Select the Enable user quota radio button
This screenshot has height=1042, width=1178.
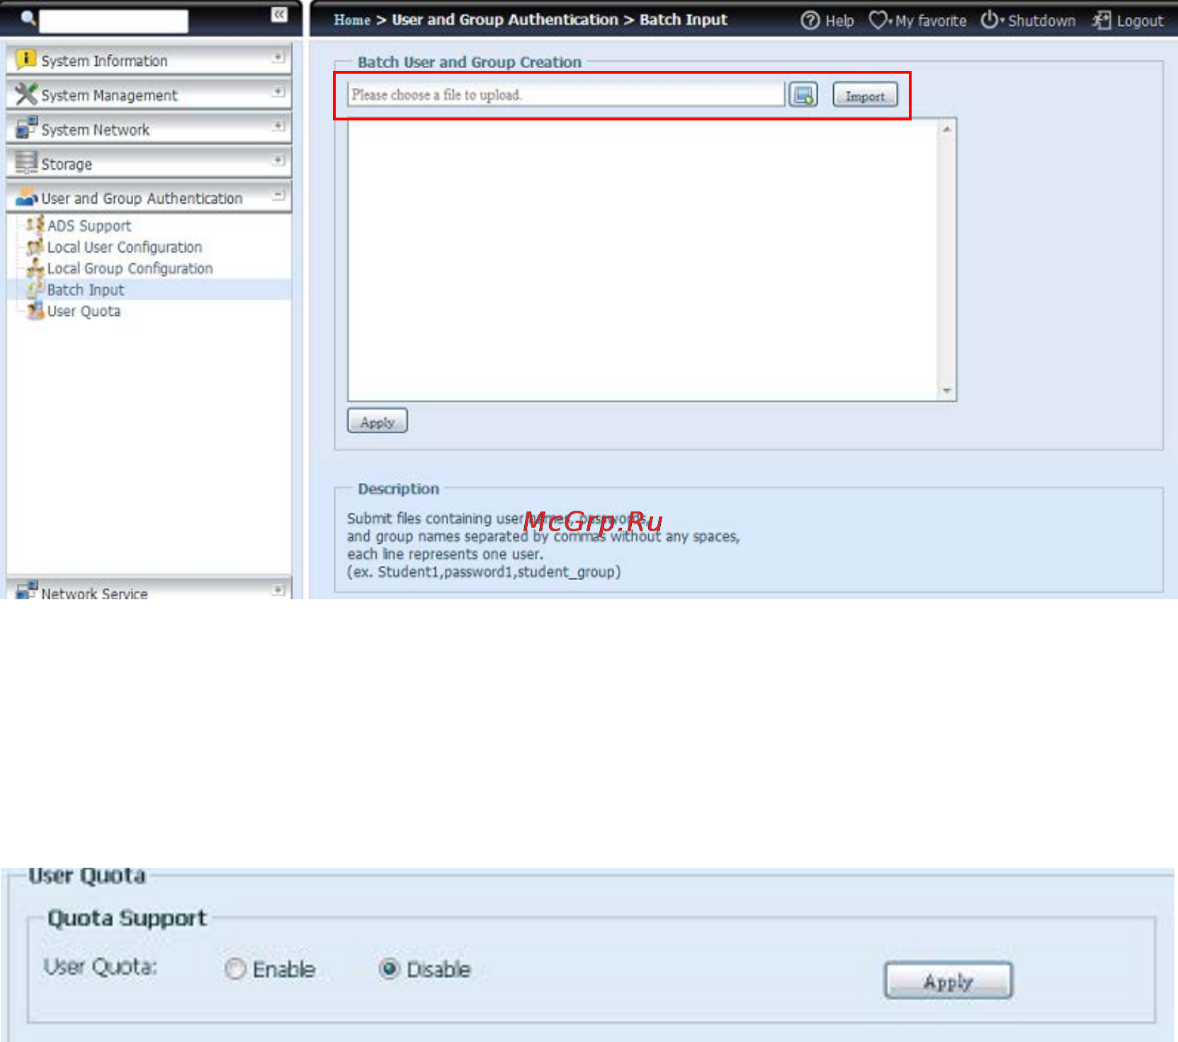coord(235,968)
